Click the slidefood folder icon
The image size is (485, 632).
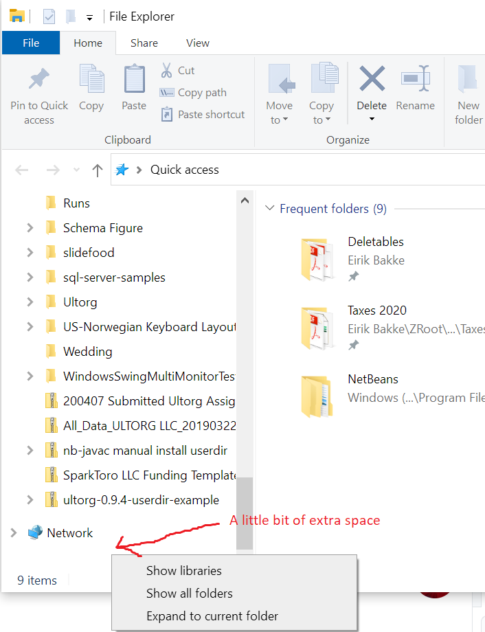pyautogui.click(x=51, y=253)
